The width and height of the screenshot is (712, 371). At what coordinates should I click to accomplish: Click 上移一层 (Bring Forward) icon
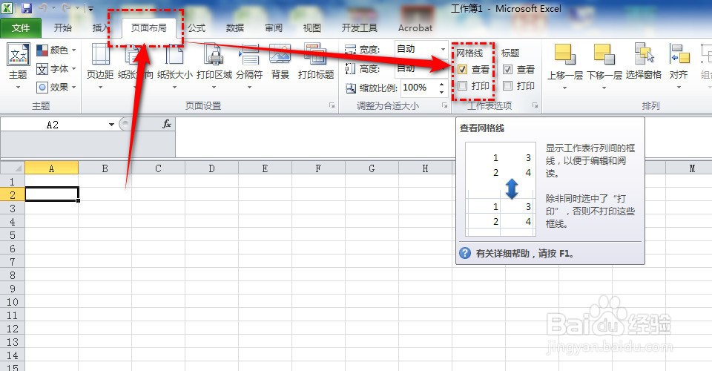click(565, 54)
